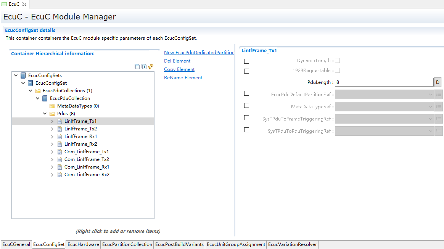This screenshot has height=249, width=444.
Task: Select Com_LinIfFrame_Rx1 in the tree
Action: (x=87, y=167)
